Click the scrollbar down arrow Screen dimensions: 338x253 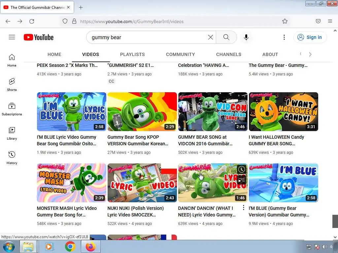tap(335, 237)
